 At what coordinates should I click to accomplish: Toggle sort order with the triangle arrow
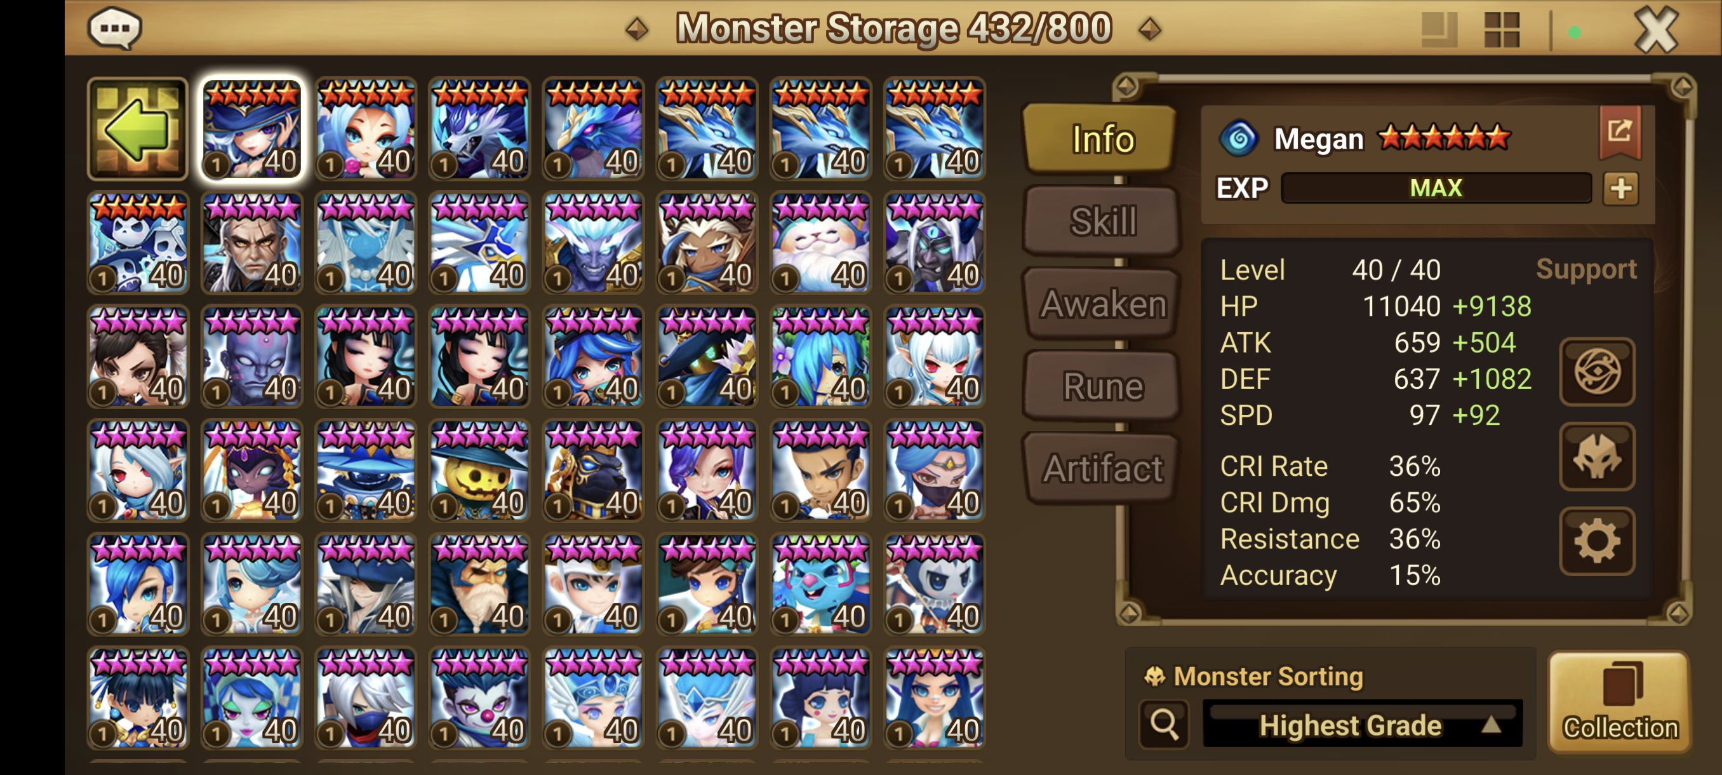click(1491, 724)
